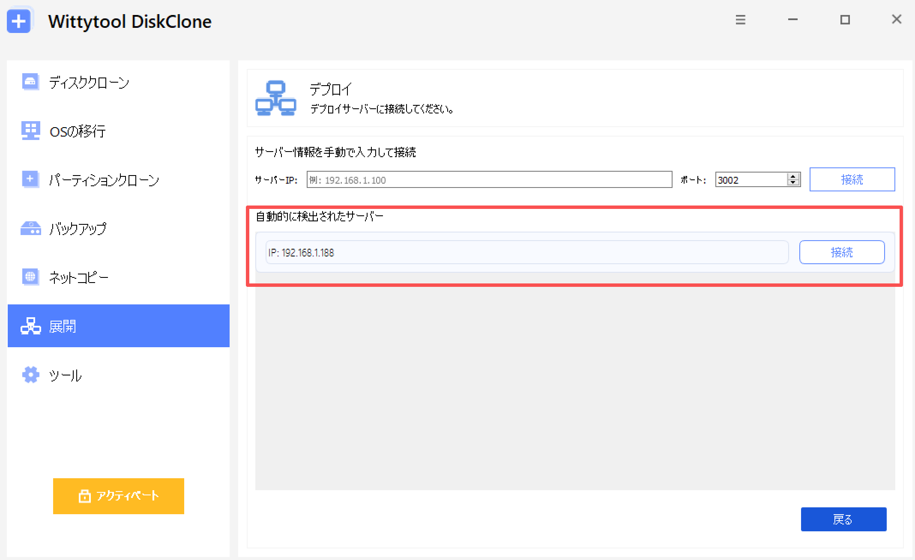Click 接続 next to the port field
Viewport: 915px width, 560px height.
(x=852, y=179)
